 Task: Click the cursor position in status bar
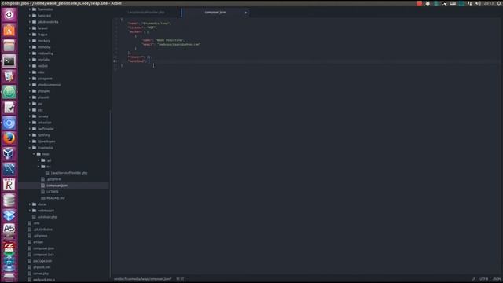(x=180, y=279)
